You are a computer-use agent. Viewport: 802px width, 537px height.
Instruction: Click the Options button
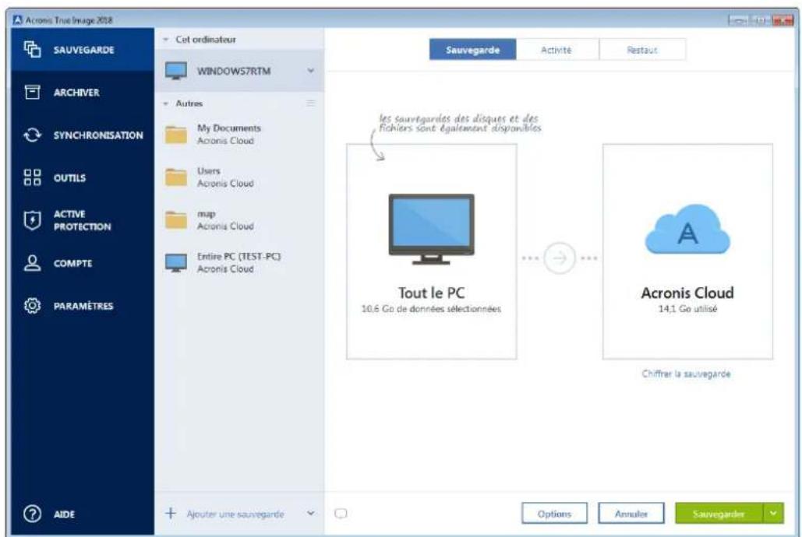pyautogui.click(x=554, y=514)
